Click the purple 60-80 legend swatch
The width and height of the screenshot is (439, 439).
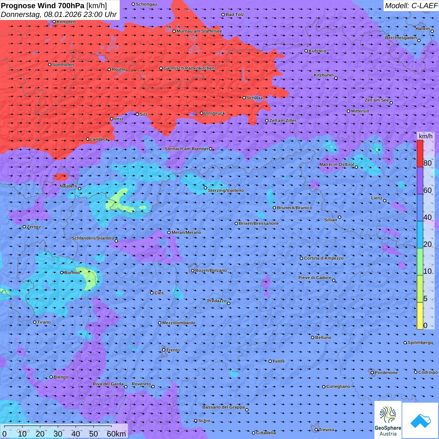[x=420, y=181]
